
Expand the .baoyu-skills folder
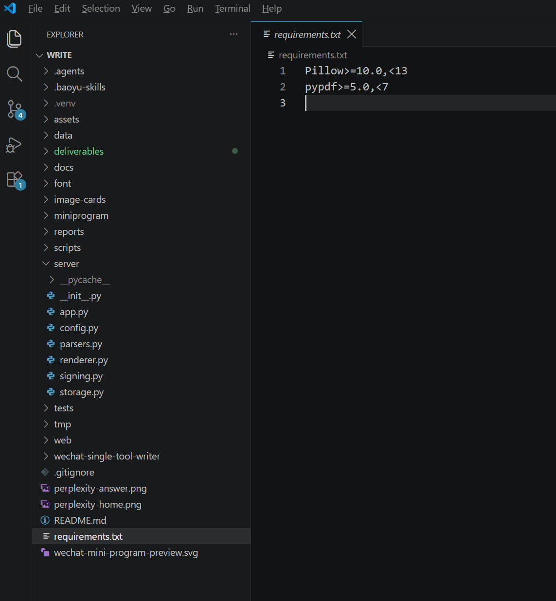(x=141, y=87)
